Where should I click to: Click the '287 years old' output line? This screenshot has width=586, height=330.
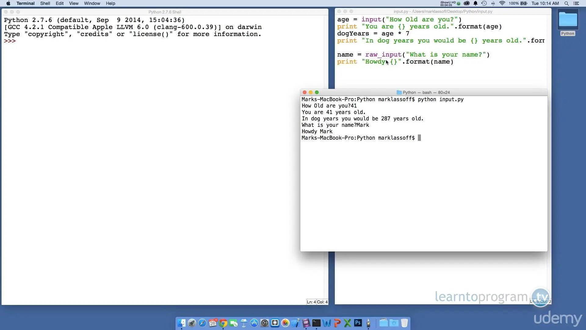[x=363, y=119]
